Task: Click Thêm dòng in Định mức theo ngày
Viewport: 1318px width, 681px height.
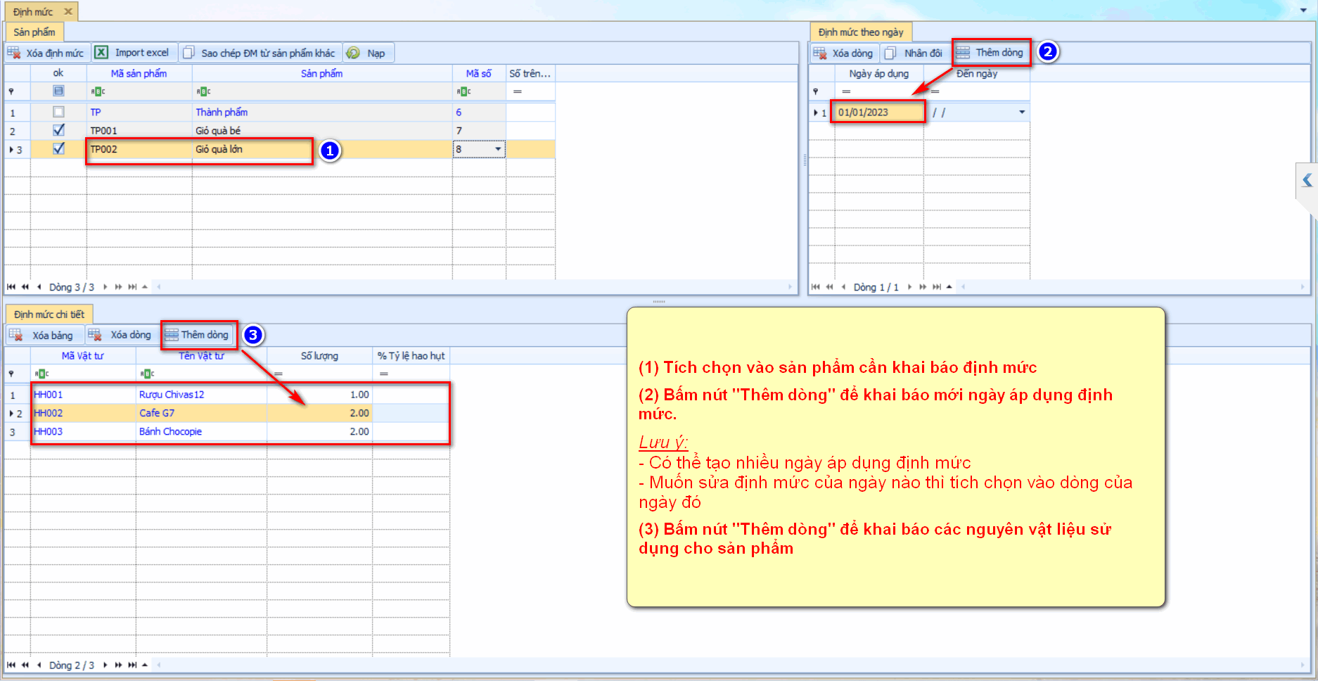Action: 991,53
